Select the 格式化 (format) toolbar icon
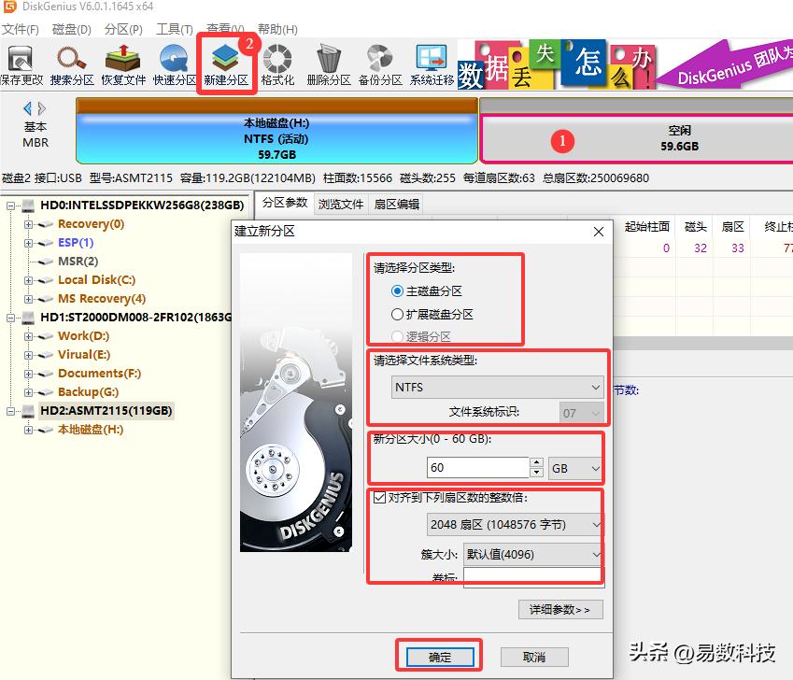This screenshot has height=680, width=793. tap(276, 58)
